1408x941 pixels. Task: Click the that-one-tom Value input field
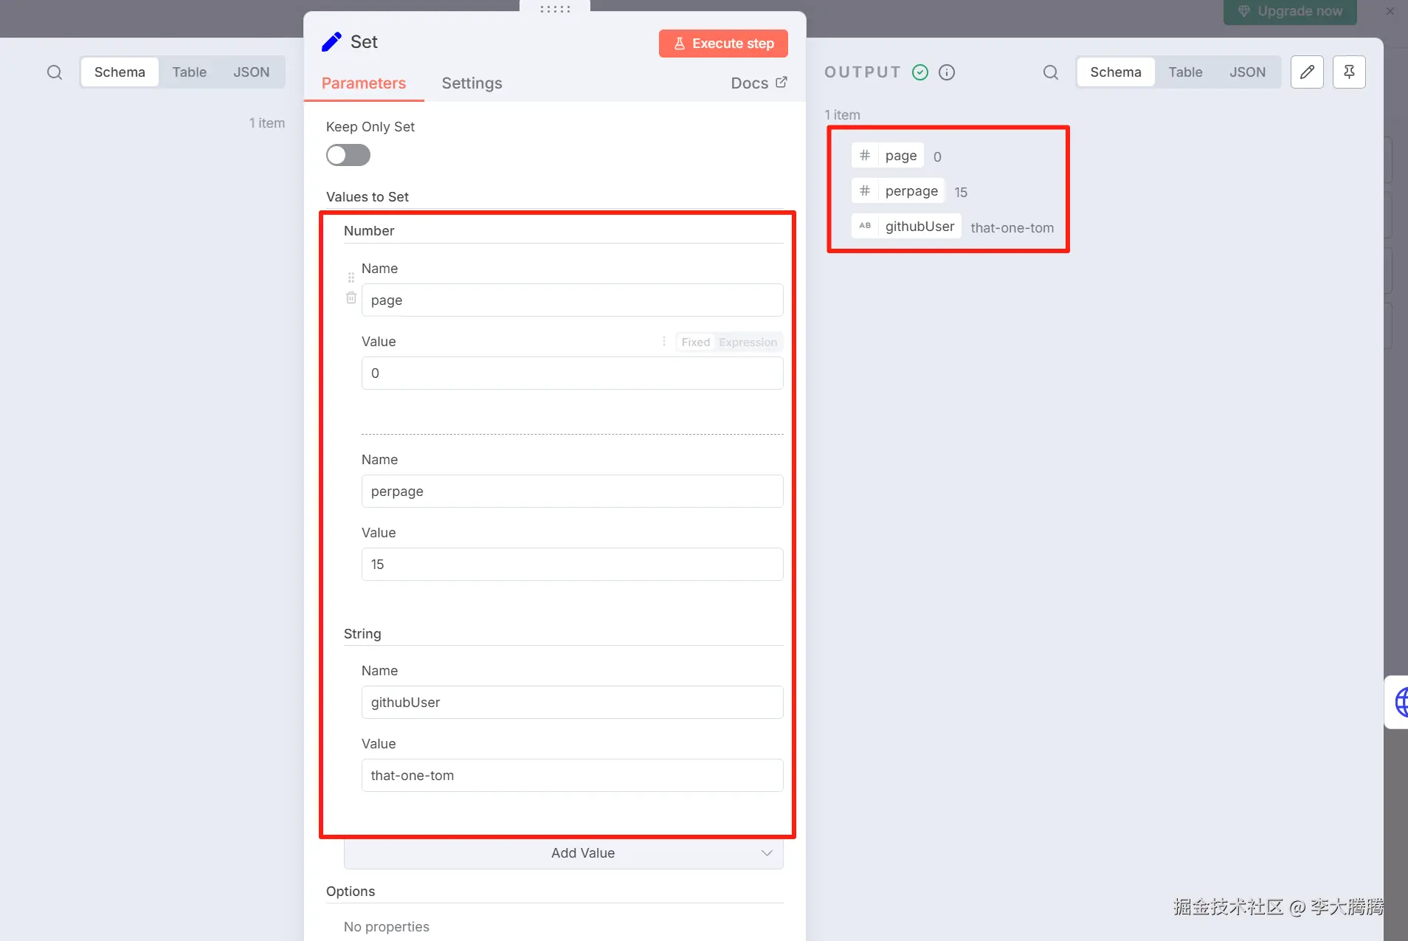pyautogui.click(x=572, y=776)
